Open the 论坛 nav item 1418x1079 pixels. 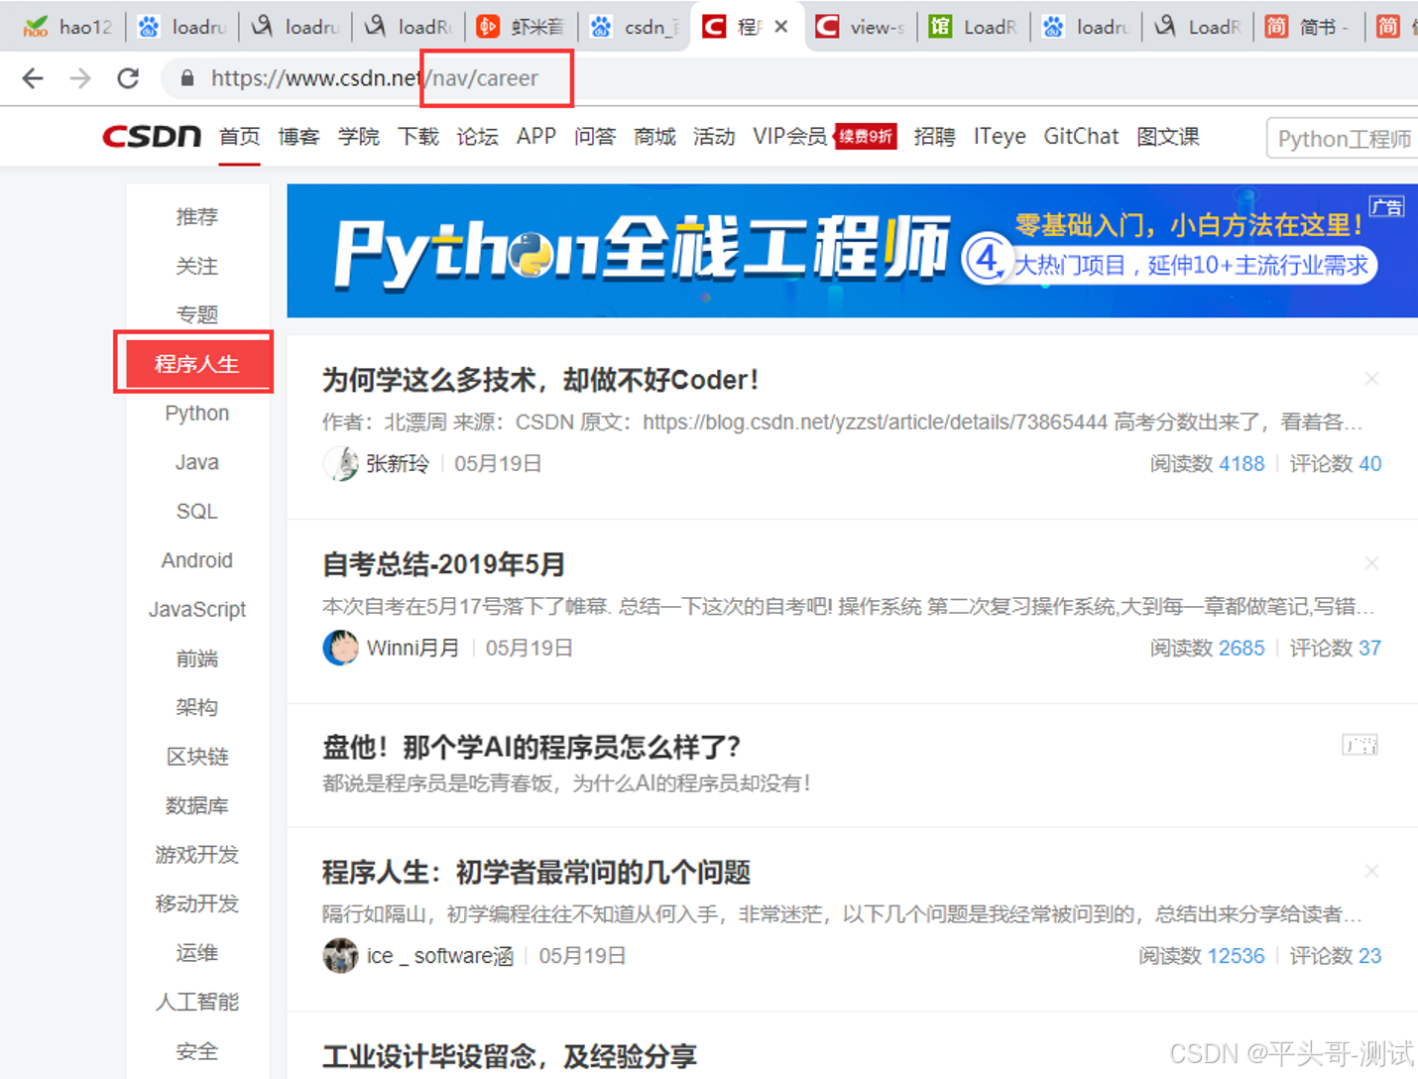click(x=477, y=137)
